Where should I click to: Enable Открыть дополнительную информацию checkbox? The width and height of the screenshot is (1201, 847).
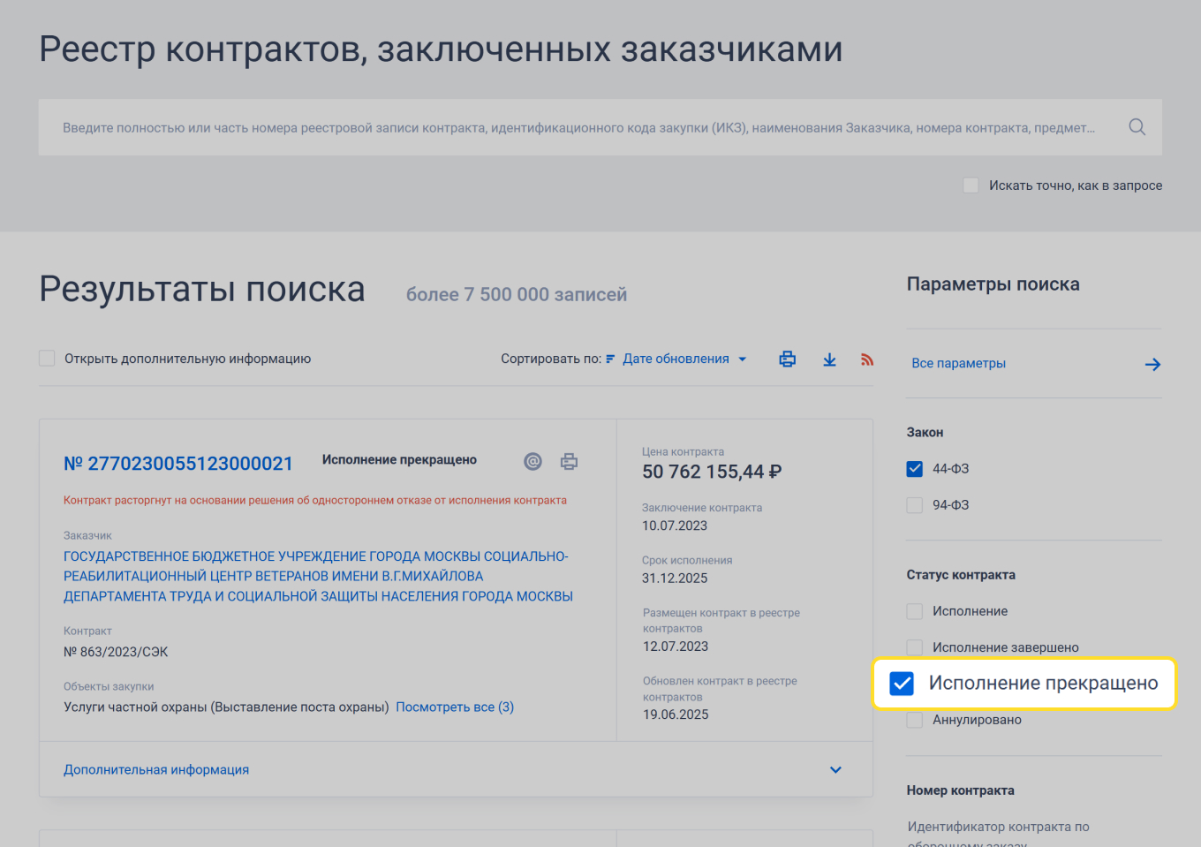click(47, 359)
